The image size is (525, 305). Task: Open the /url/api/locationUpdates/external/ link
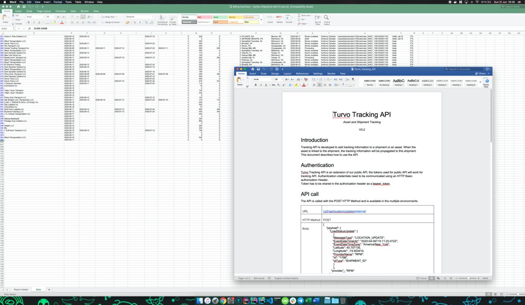tap(344, 211)
